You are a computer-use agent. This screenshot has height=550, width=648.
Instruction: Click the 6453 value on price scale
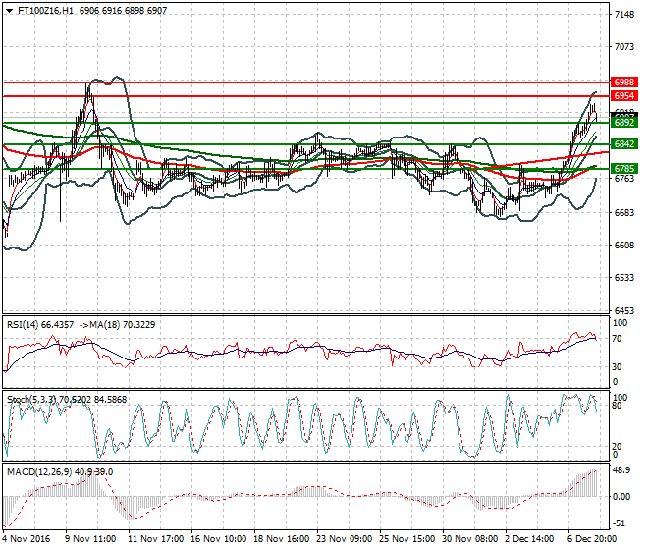point(622,310)
